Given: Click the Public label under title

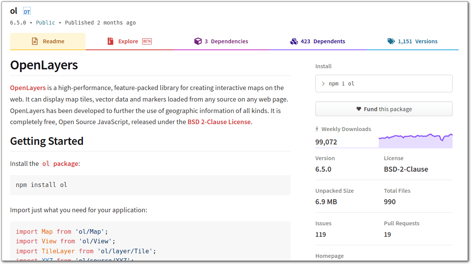Looking at the screenshot, I should [45, 23].
